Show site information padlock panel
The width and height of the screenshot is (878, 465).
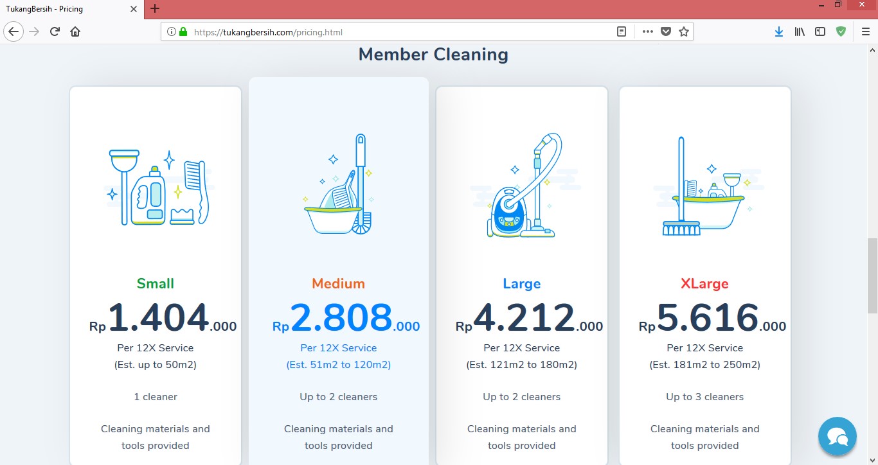(183, 31)
